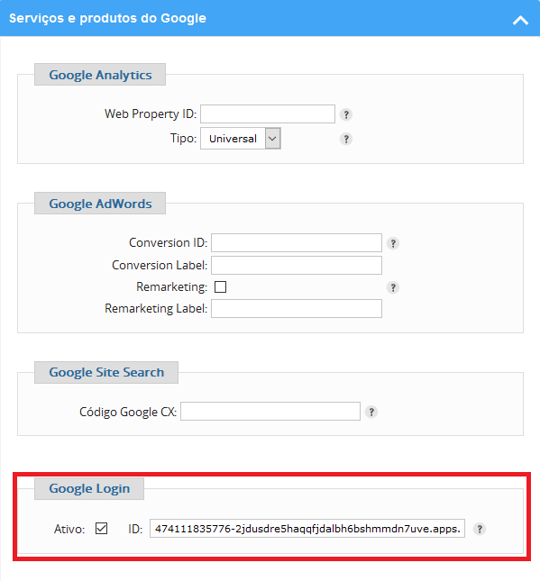The image size is (540, 581).
Task: Focus the Conversion ID text field
Action: tap(297, 242)
